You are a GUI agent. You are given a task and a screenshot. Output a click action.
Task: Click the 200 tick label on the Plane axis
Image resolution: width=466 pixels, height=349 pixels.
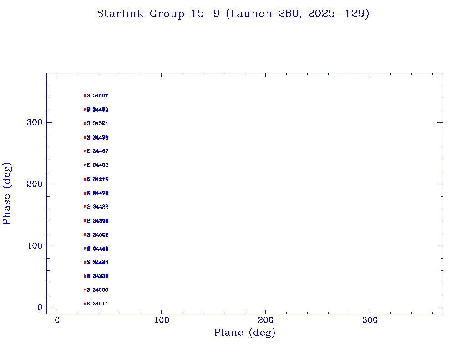(x=266, y=320)
